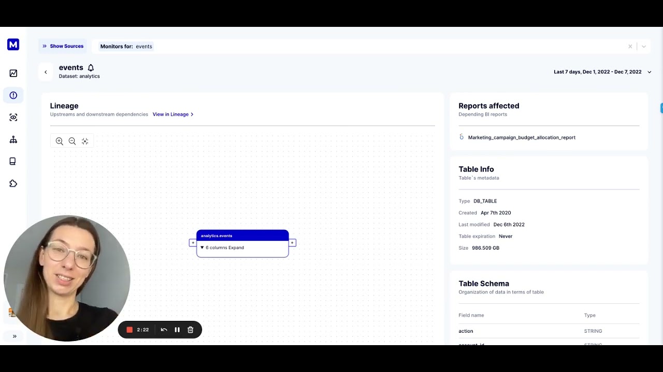This screenshot has width=663, height=372.
Task: Go back with the left arrow button
Action: [46, 72]
